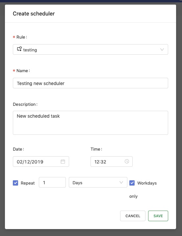The height and width of the screenshot is (236, 182).
Task: Focus the Name input field
Action: 91,83
